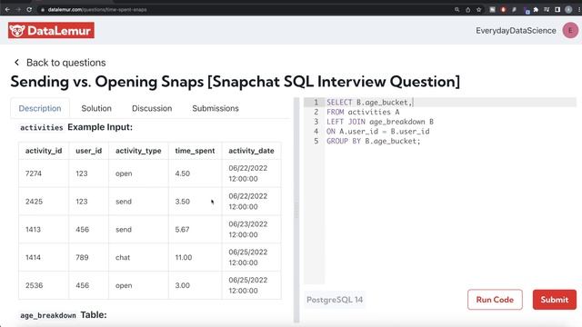Place cursor in SELECT B.age_bucket line

click(x=370, y=103)
